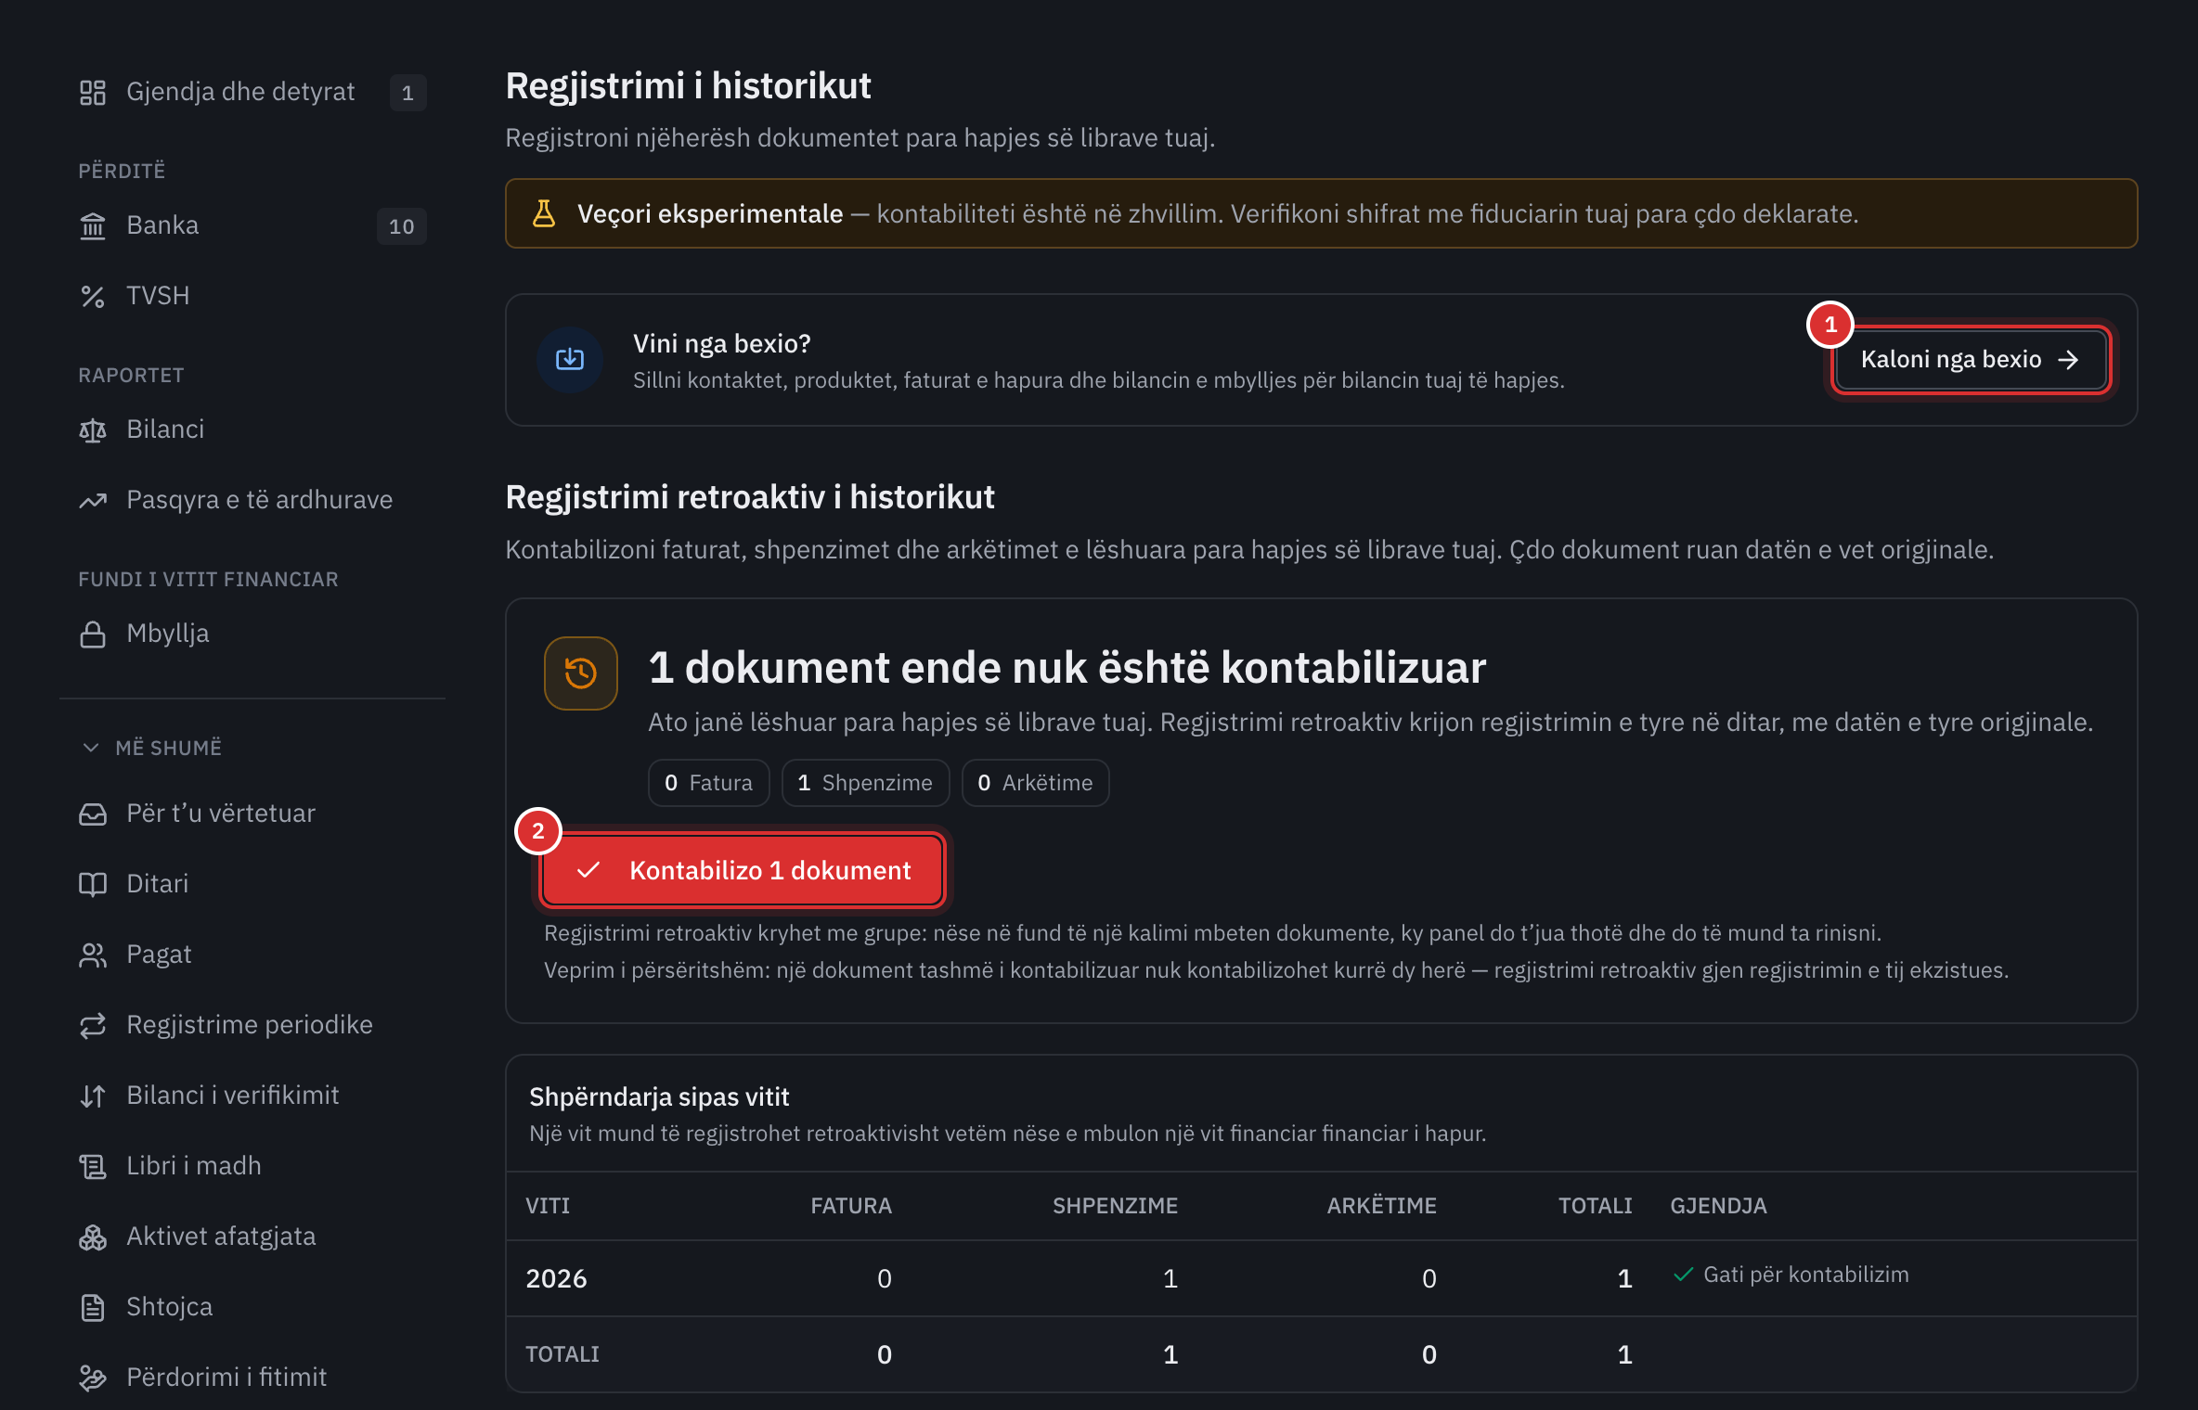Image resolution: width=2198 pixels, height=1410 pixels.
Task: Click Kaloni nga bexio button
Action: [1971, 360]
